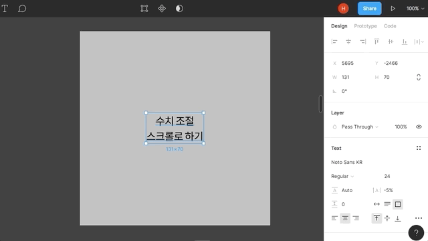428x241 pixels.
Task: Toggle layer visibility eye icon
Action: point(419,127)
